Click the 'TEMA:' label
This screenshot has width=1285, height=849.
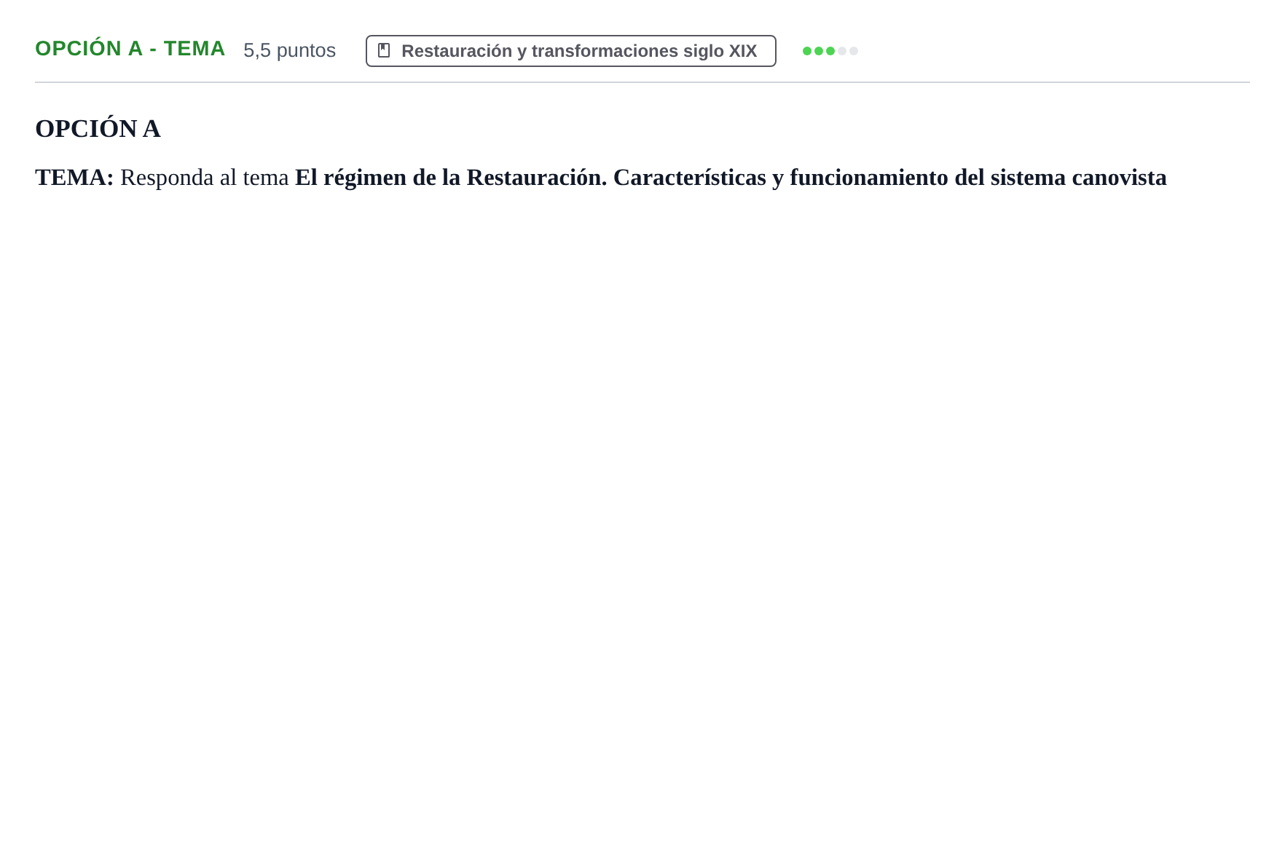74,178
